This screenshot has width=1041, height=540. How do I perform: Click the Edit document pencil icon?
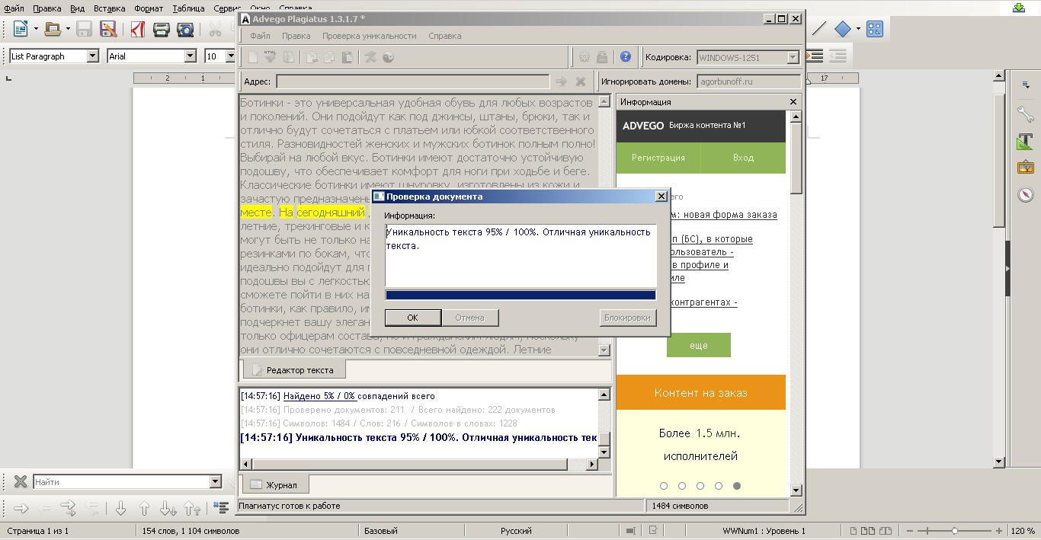pyautogui.click(x=109, y=30)
